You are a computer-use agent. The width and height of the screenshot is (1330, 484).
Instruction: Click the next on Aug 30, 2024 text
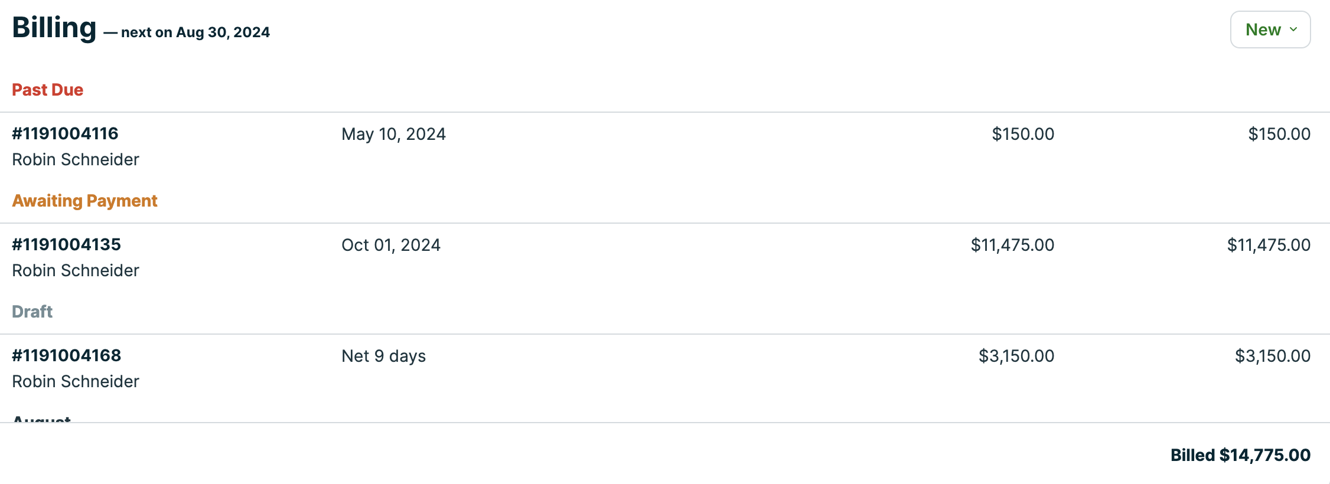(195, 32)
